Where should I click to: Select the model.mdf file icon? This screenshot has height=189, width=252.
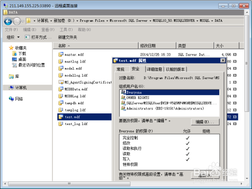click(x=61, y=68)
